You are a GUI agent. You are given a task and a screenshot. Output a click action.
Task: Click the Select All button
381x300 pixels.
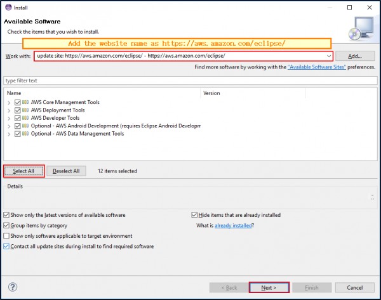[23, 171]
